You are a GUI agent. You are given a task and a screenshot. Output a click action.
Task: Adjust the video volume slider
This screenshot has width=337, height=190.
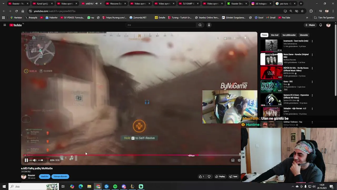[42, 160]
